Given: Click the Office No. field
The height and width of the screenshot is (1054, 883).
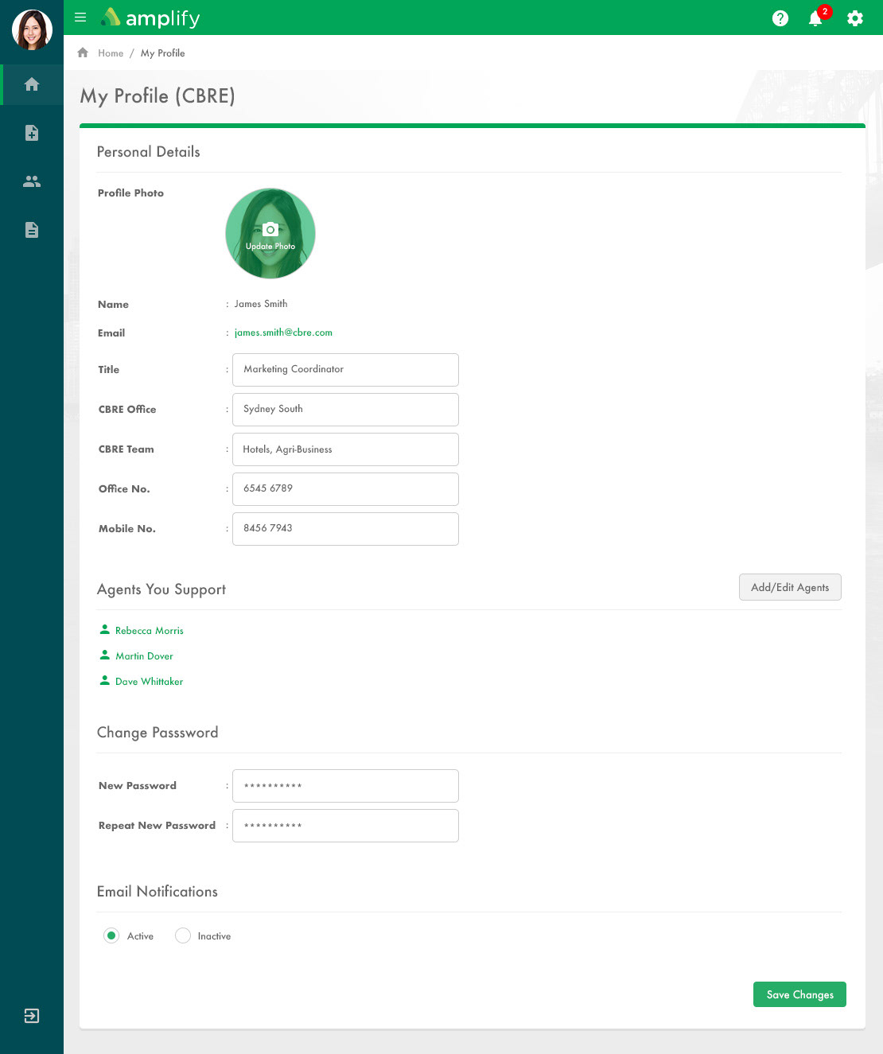Looking at the screenshot, I should [x=345, y=489].
